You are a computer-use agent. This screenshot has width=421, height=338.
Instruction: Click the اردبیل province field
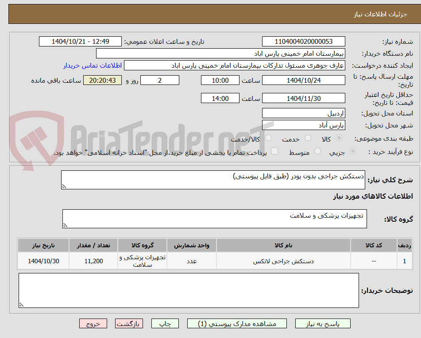303,113
